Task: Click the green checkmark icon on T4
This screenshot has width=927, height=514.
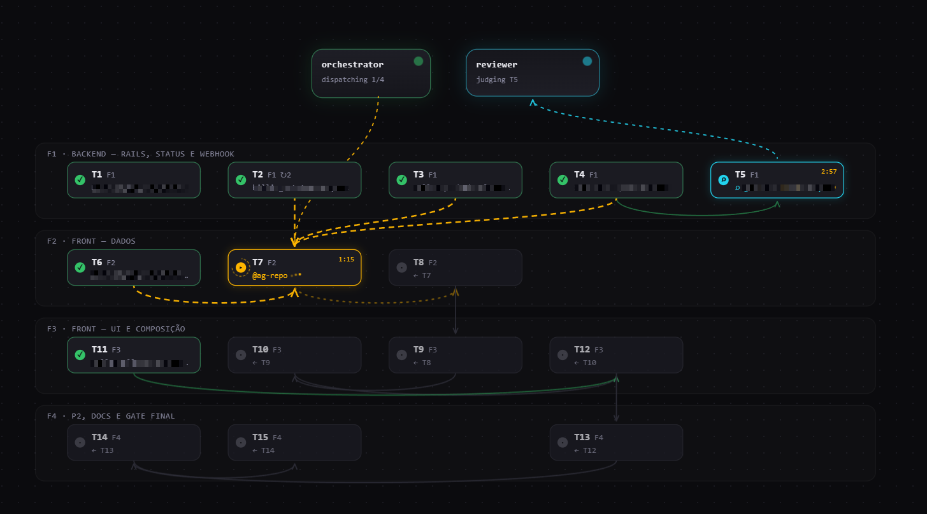Action: click(x=563, y=180)
